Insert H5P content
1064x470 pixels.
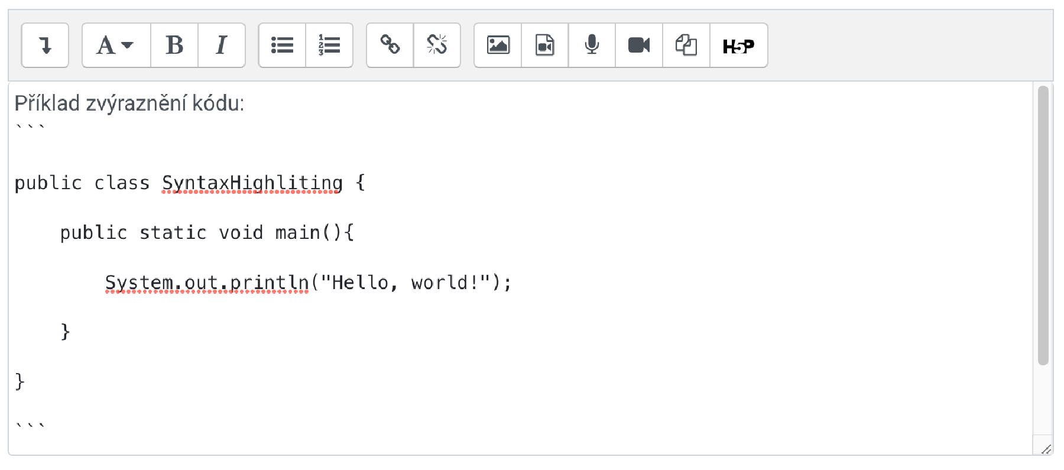coord(739,46)
